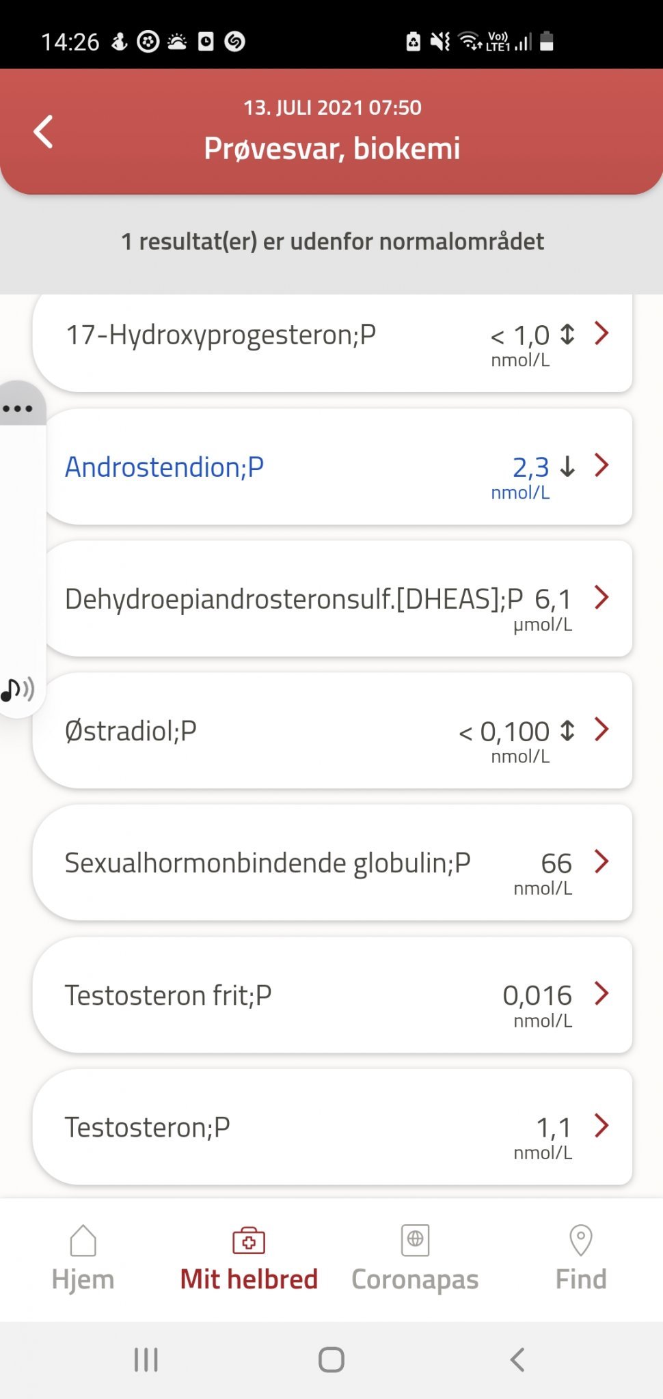Expand 17-Hydroxyprogesteron result chevron
The width and height of the screenshot is (663, 1399).
[601, 333]
